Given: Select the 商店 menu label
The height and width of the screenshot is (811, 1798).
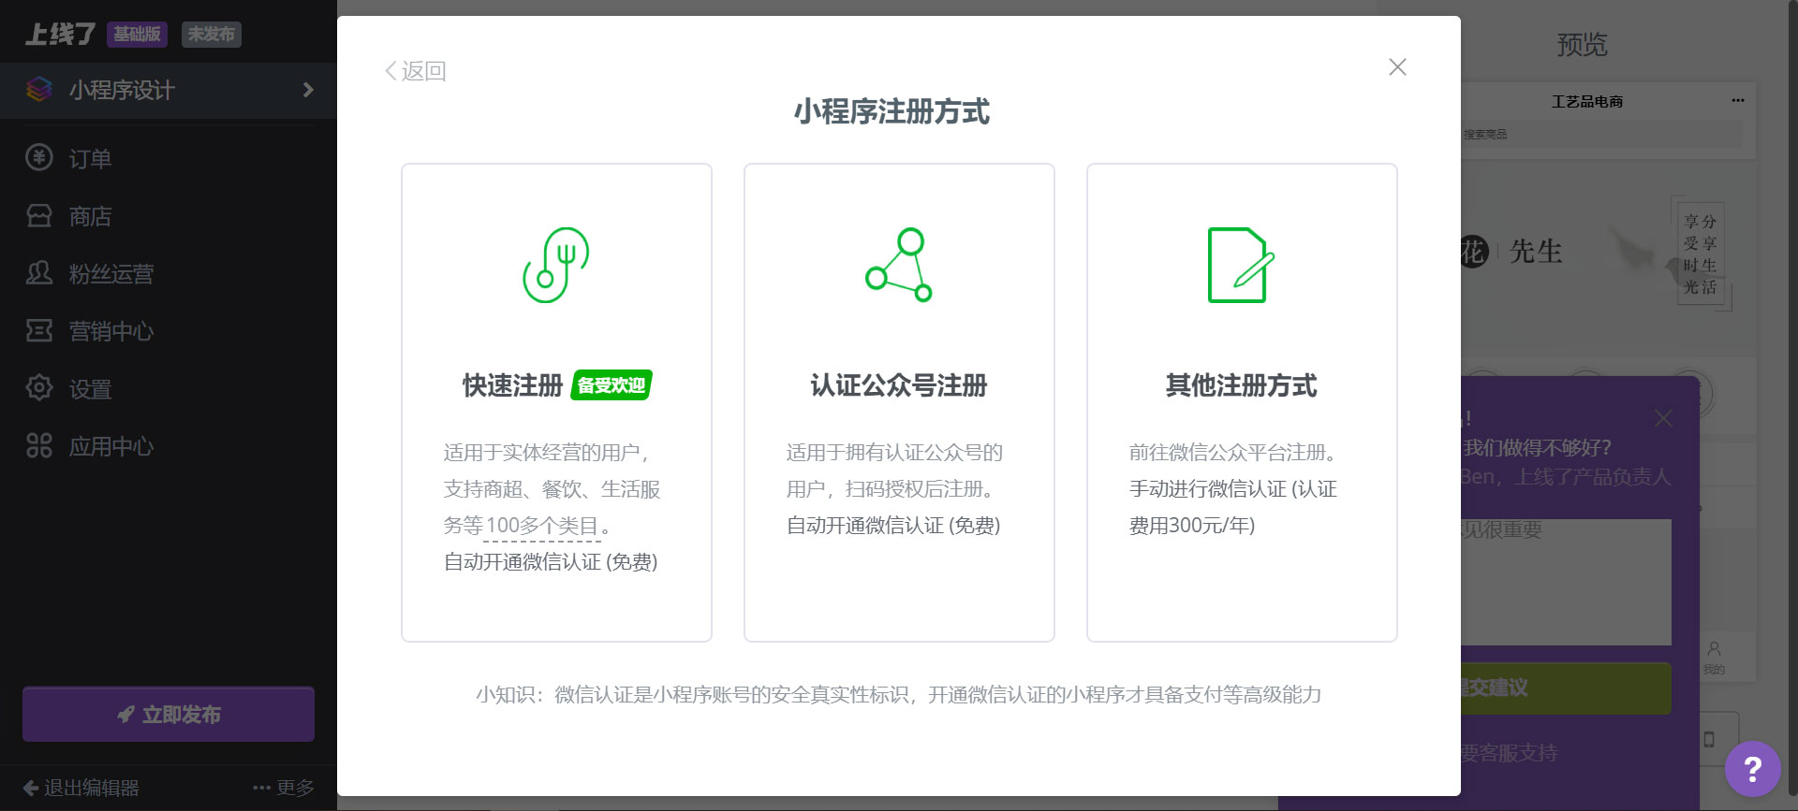Looking at the screenshot, I should tap(91, 217).
